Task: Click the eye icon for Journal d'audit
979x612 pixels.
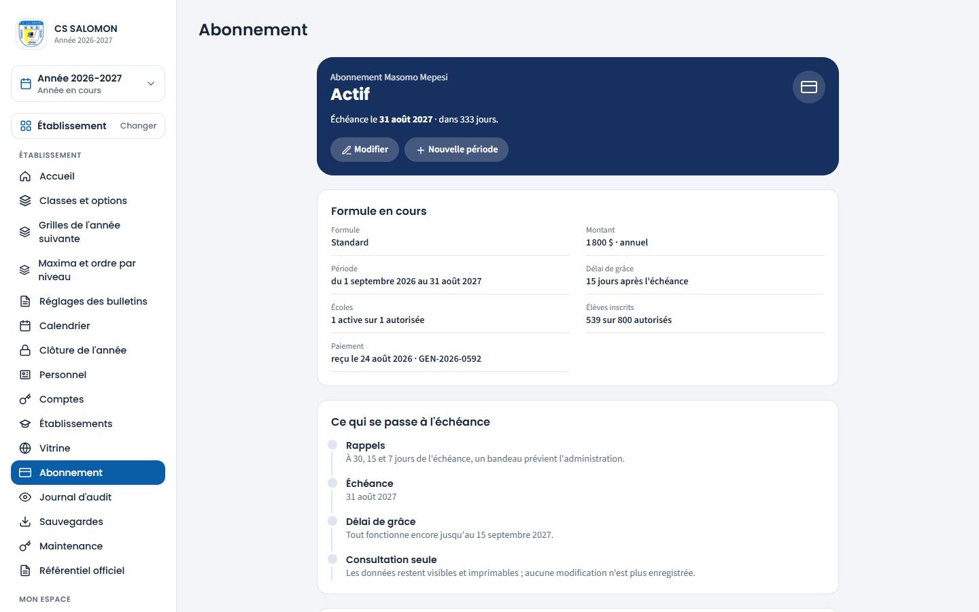Action: point(25,497)
